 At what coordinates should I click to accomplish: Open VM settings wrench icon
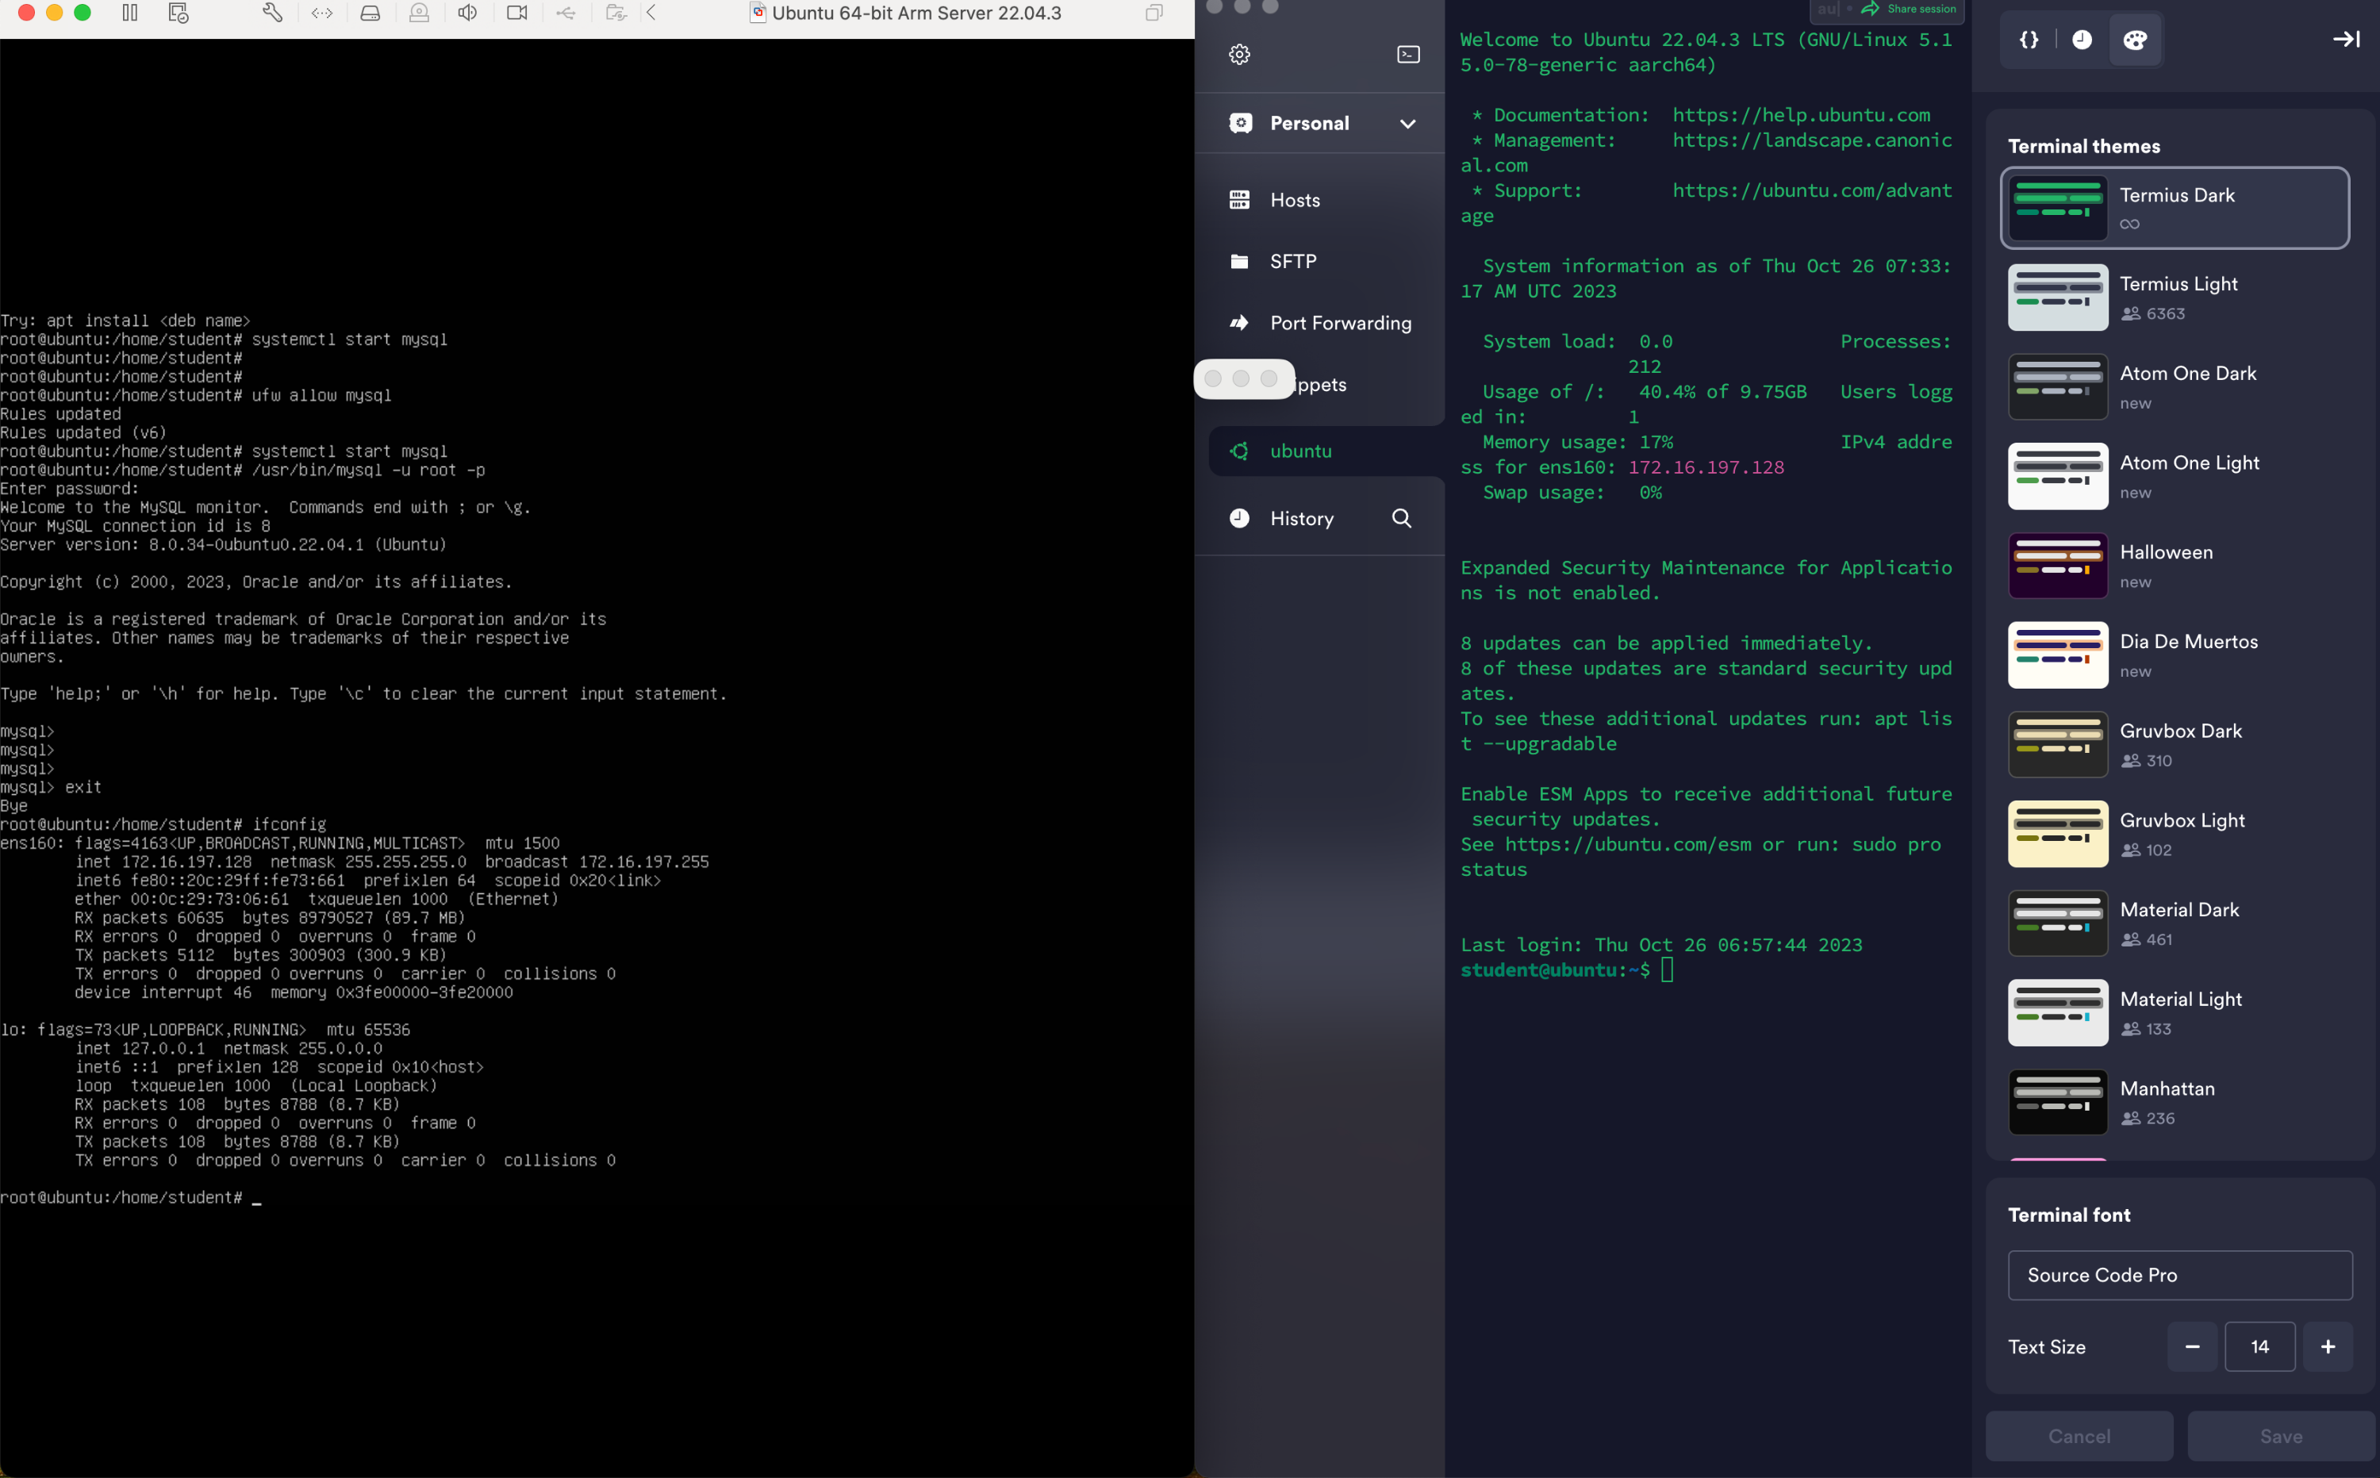[273, 13]
